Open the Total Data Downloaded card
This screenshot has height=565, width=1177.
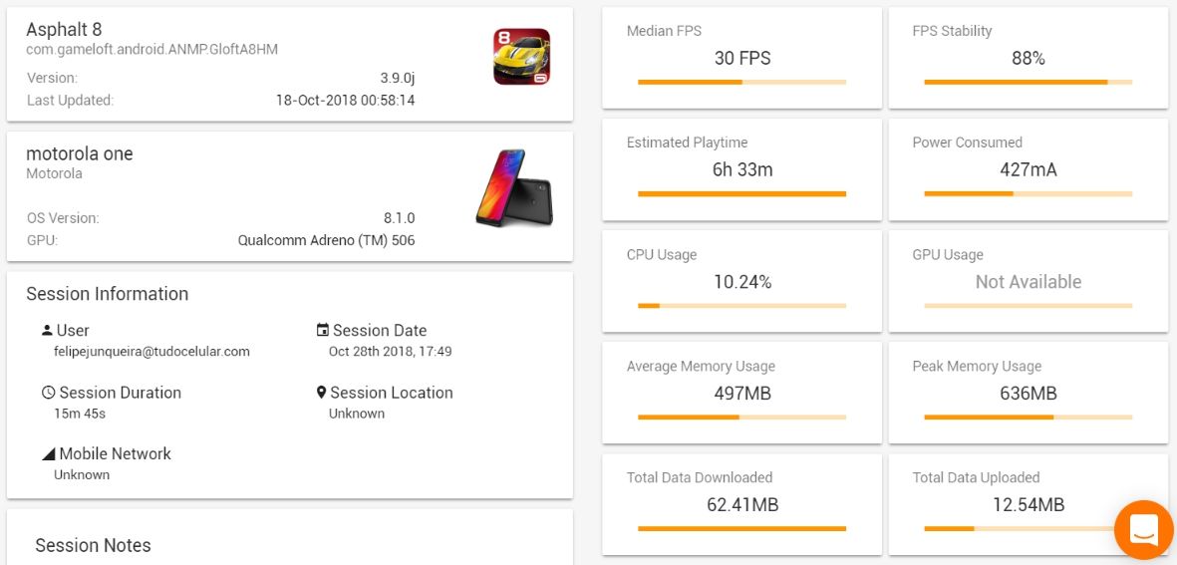741,504
